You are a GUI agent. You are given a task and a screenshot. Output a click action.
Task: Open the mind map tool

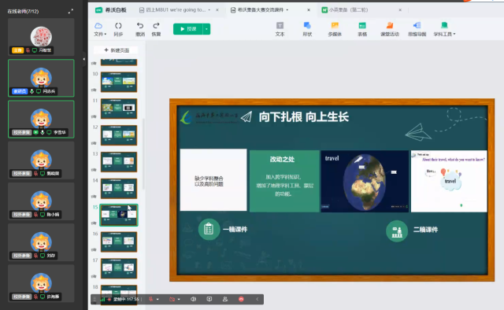(417, 29)
